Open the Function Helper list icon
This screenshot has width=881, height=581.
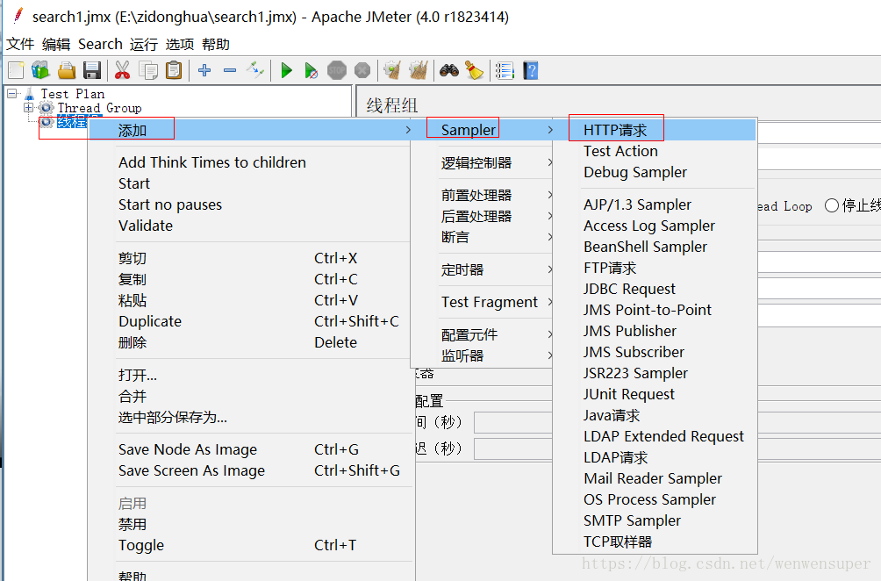(505, 70)
